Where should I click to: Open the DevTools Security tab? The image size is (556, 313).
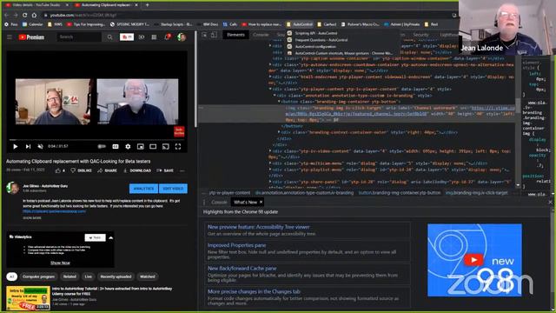[x=420, y=35]
